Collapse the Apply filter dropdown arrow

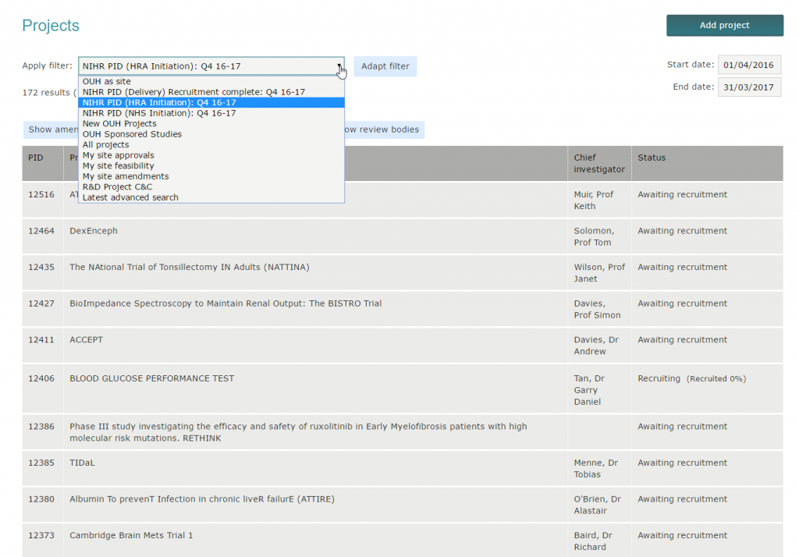point(339,66)
